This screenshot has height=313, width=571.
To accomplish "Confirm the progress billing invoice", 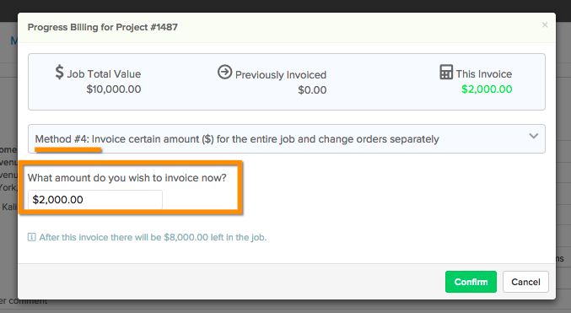I will point(471,282).
